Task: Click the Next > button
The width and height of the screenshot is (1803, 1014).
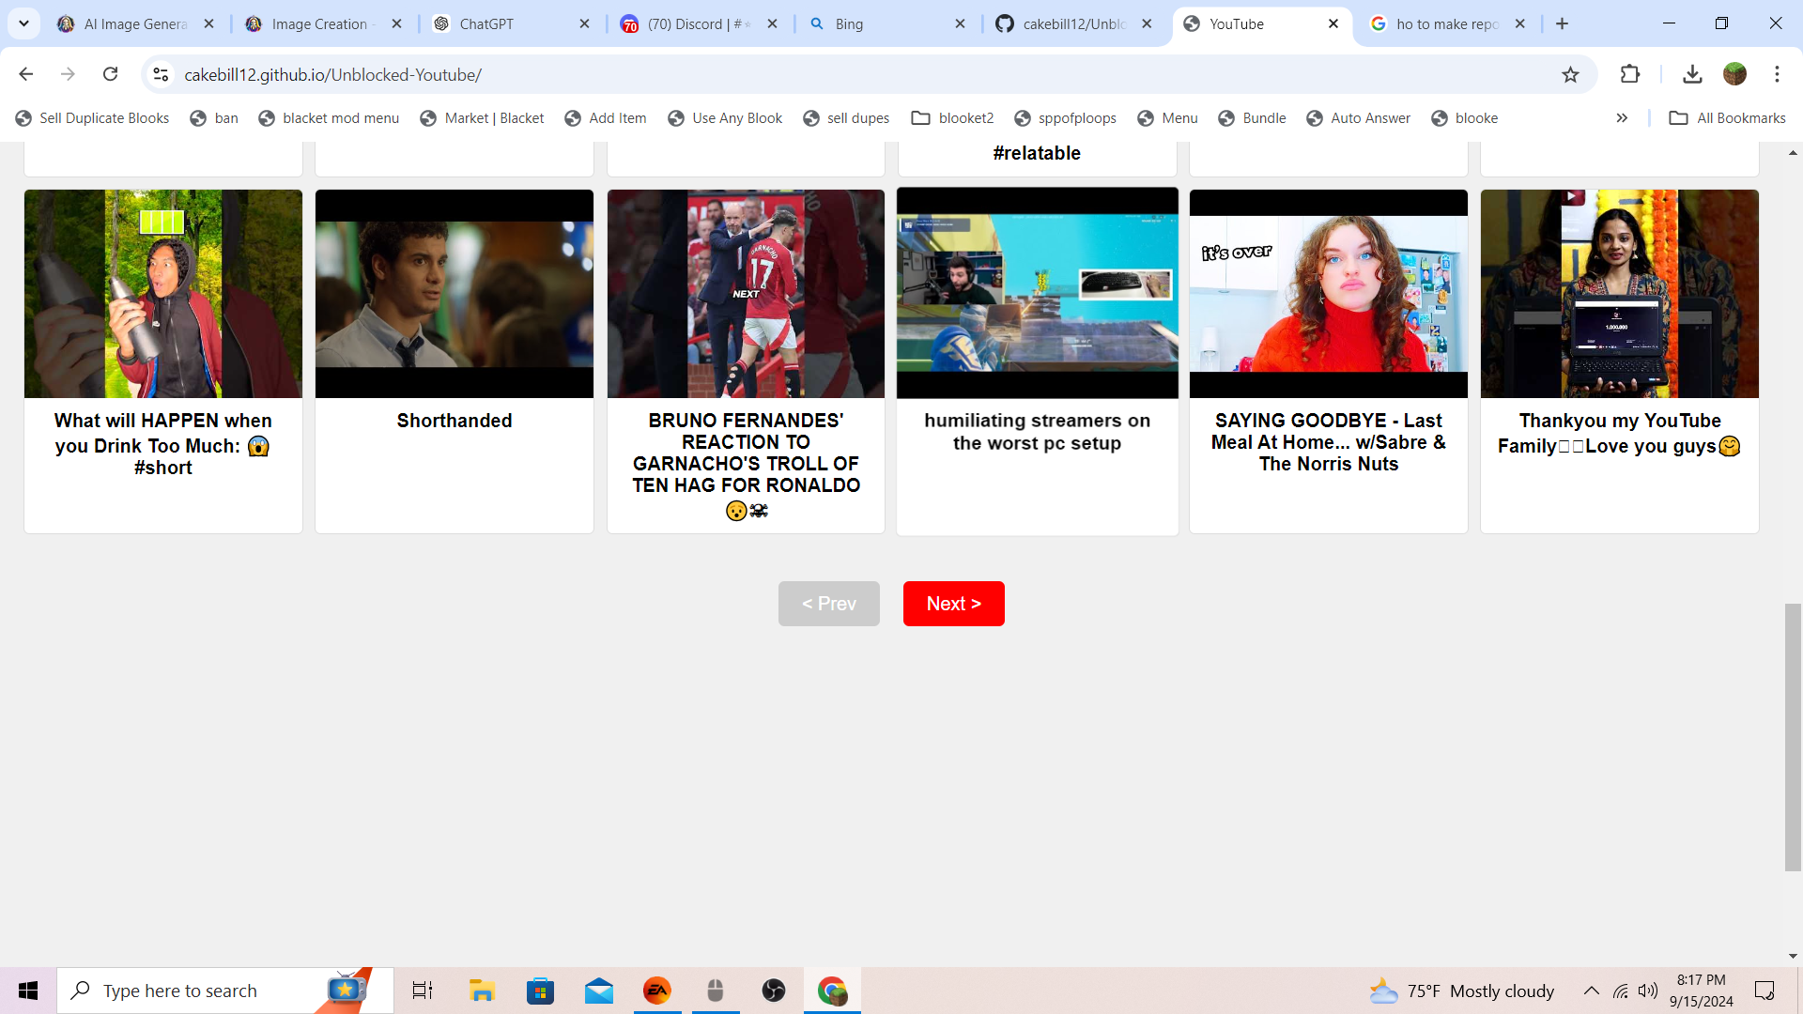Action: tap(953, 604)
